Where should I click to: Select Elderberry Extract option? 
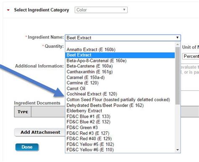pos(120,111)
